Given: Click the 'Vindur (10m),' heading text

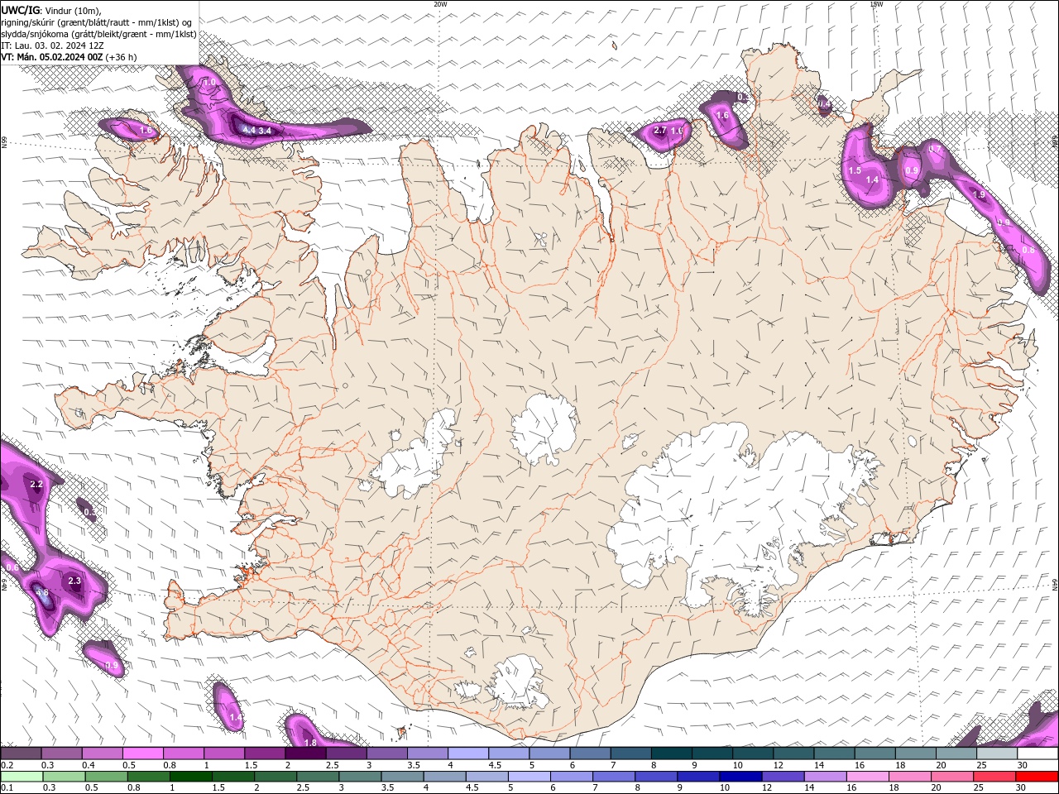Looking at the screenshot, I should point(73,10).
